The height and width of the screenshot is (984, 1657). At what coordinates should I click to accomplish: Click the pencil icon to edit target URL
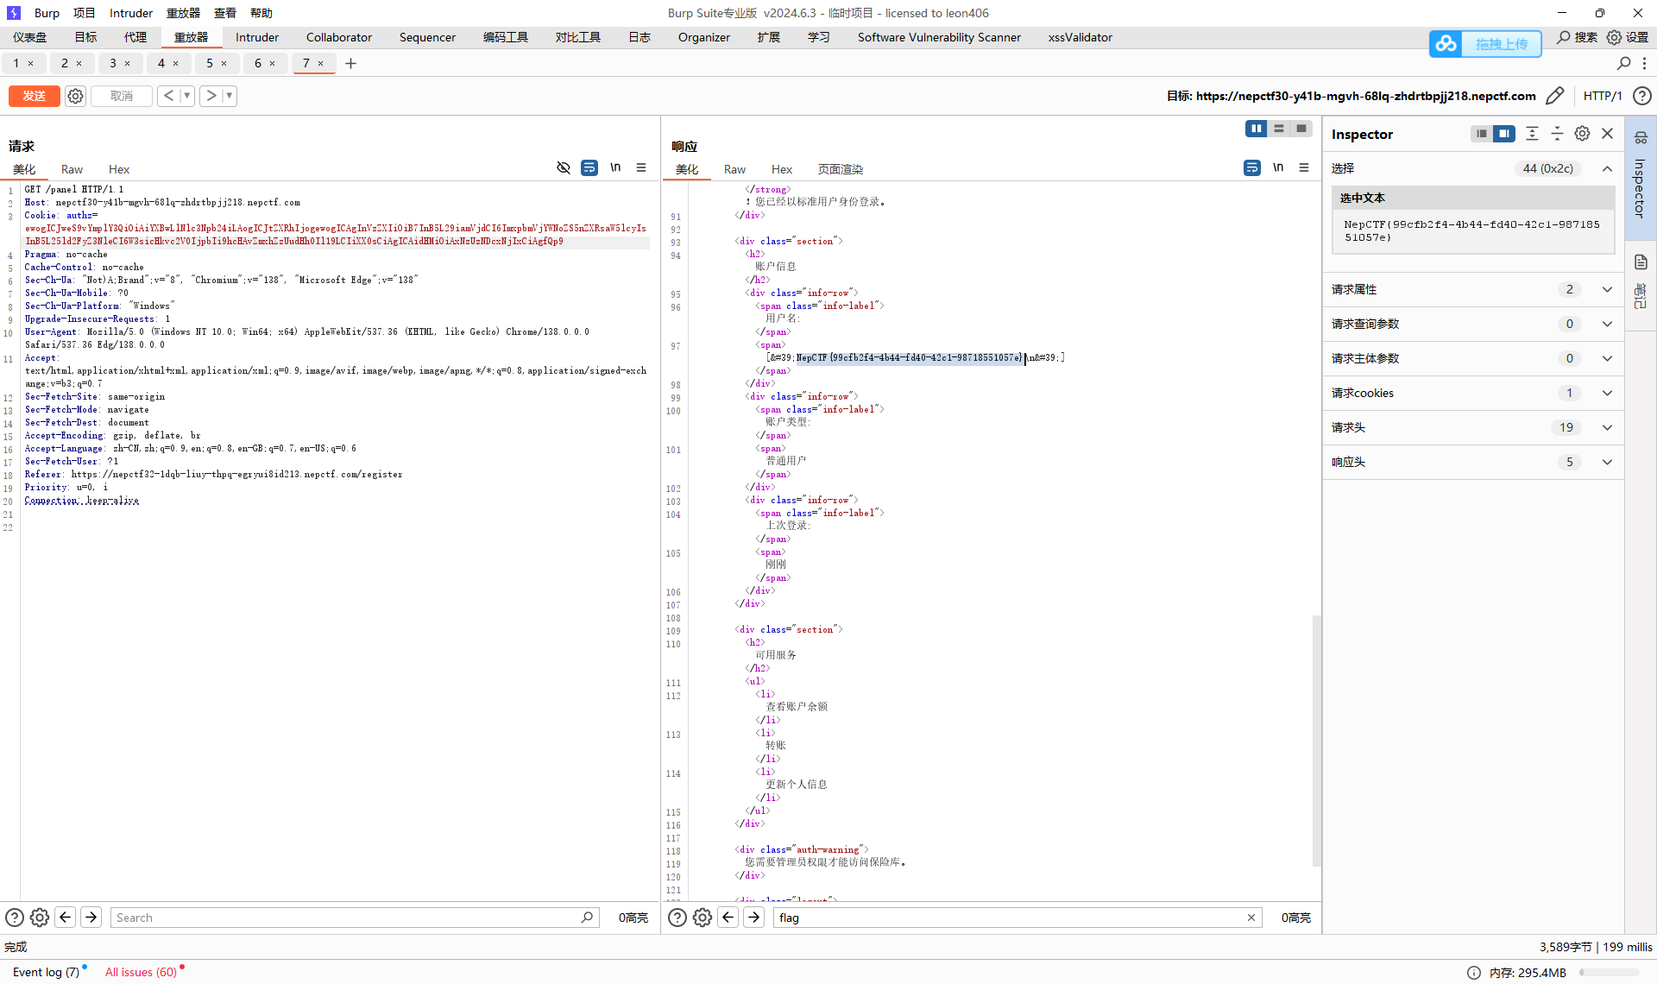1555,96
